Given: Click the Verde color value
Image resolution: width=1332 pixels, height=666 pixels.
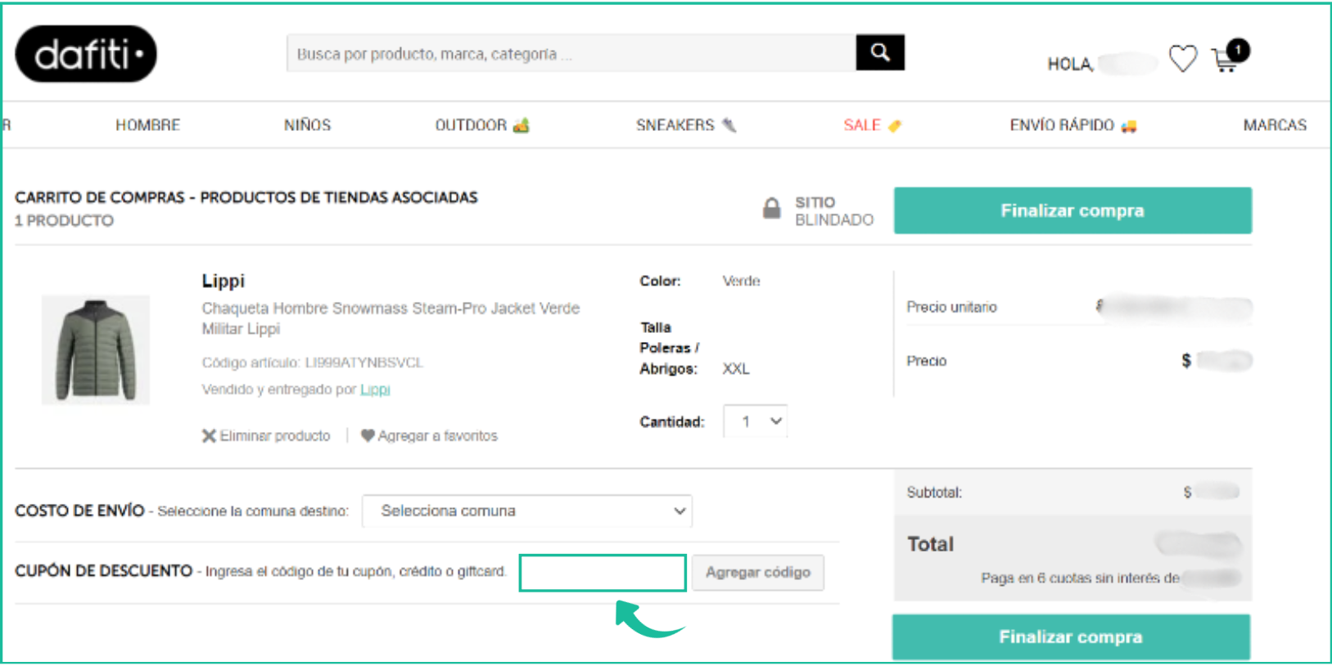Looking at the screenshot, I should point(741,281).
